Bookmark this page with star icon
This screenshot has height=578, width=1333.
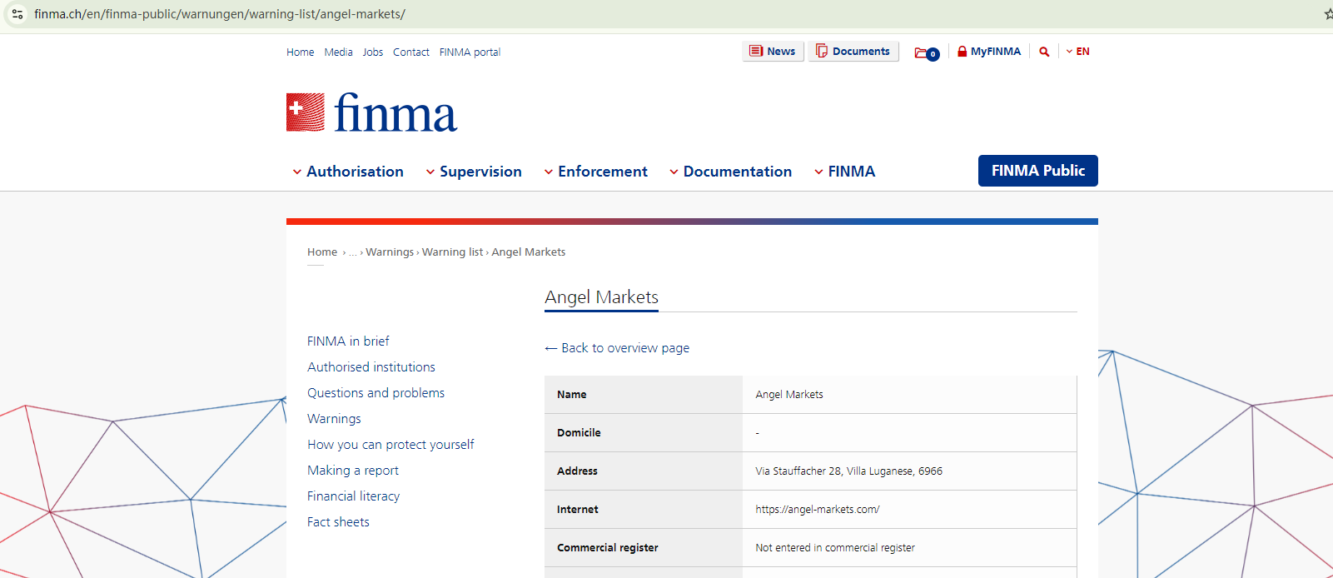[x=1327, y=14]
